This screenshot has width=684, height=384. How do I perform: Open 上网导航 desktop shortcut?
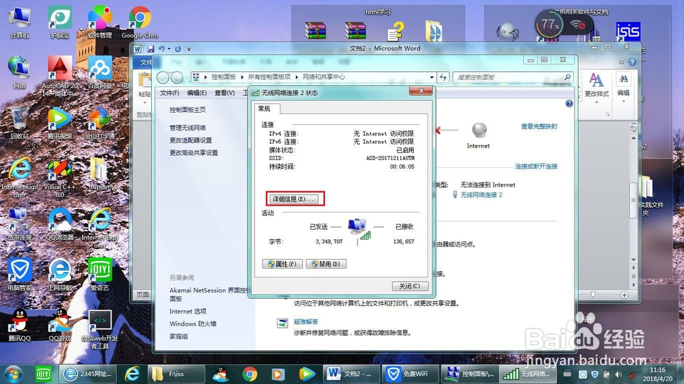coord(60,275)
